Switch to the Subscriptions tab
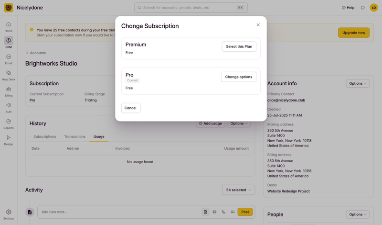The width and height of the screenshot is (382, 225). click(x=45, y=136)
